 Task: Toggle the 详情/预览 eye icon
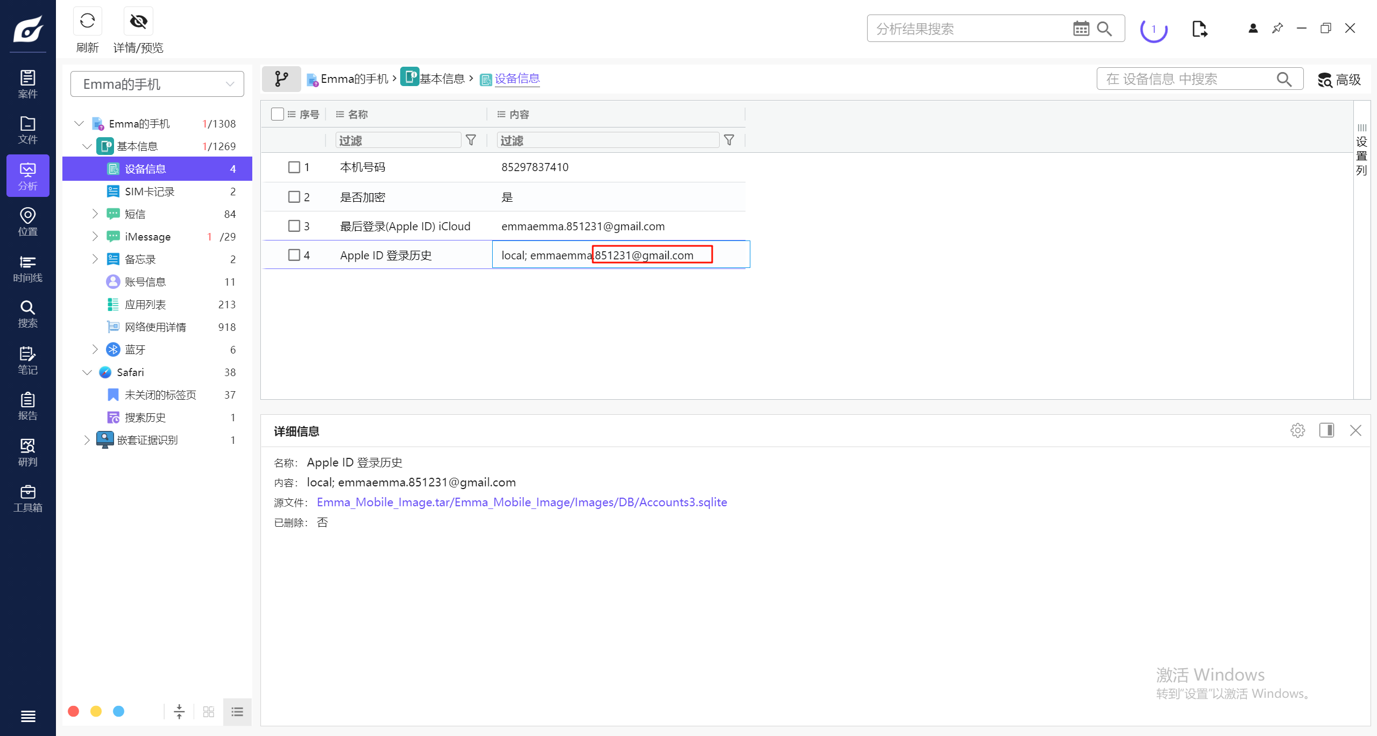pyautogui.click(x=138, y=22)
